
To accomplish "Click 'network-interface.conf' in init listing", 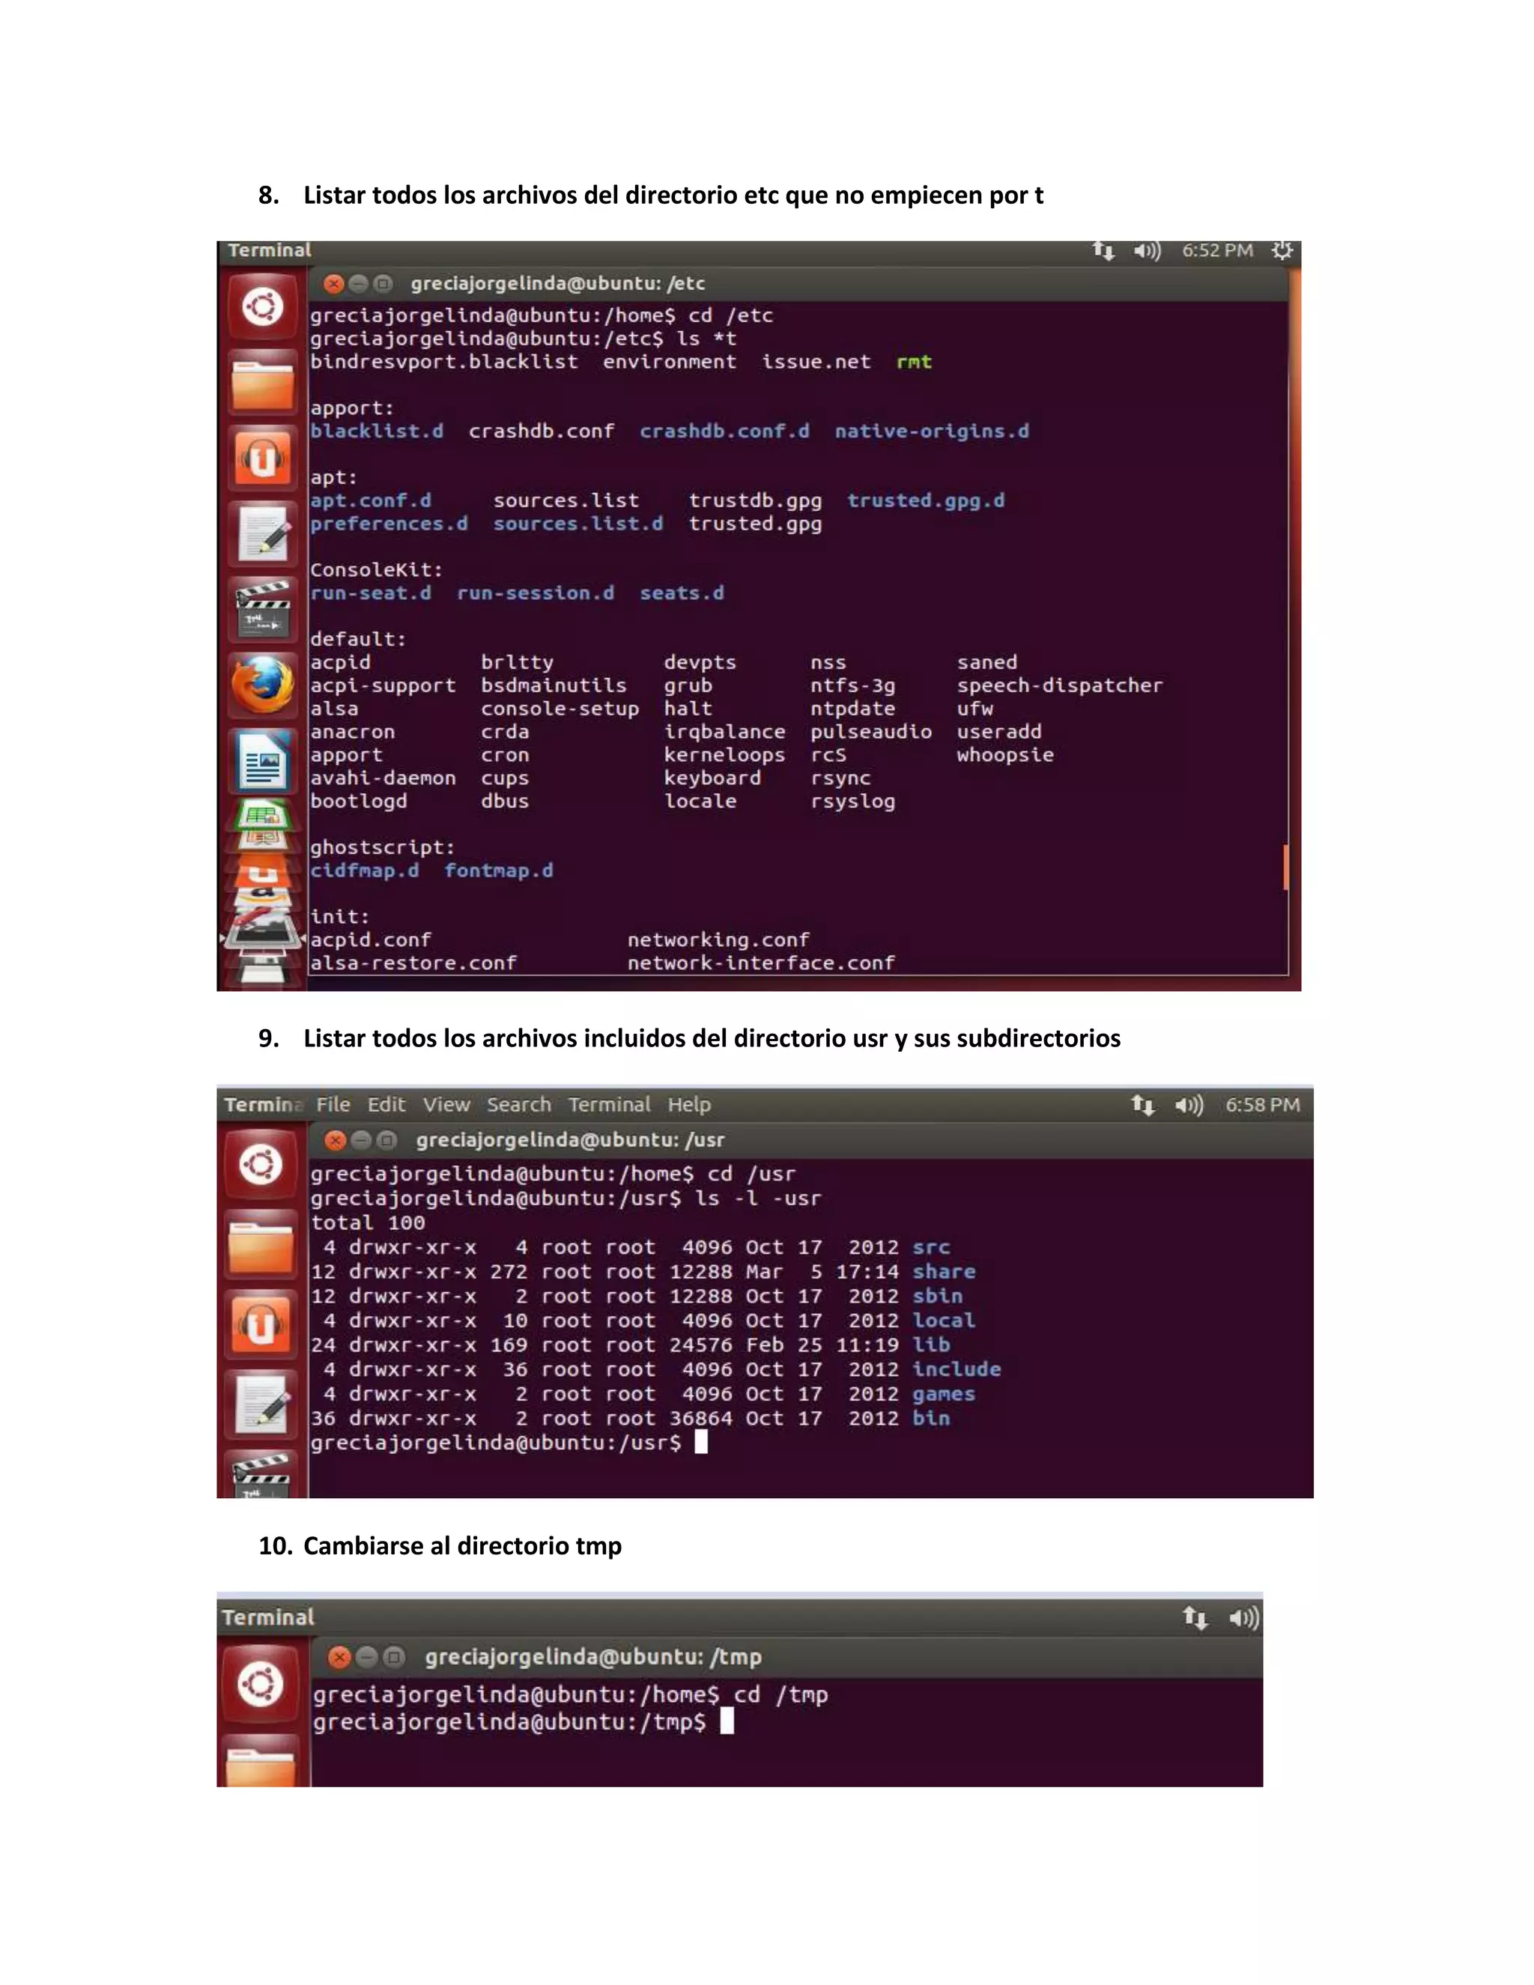I will 762,963.
